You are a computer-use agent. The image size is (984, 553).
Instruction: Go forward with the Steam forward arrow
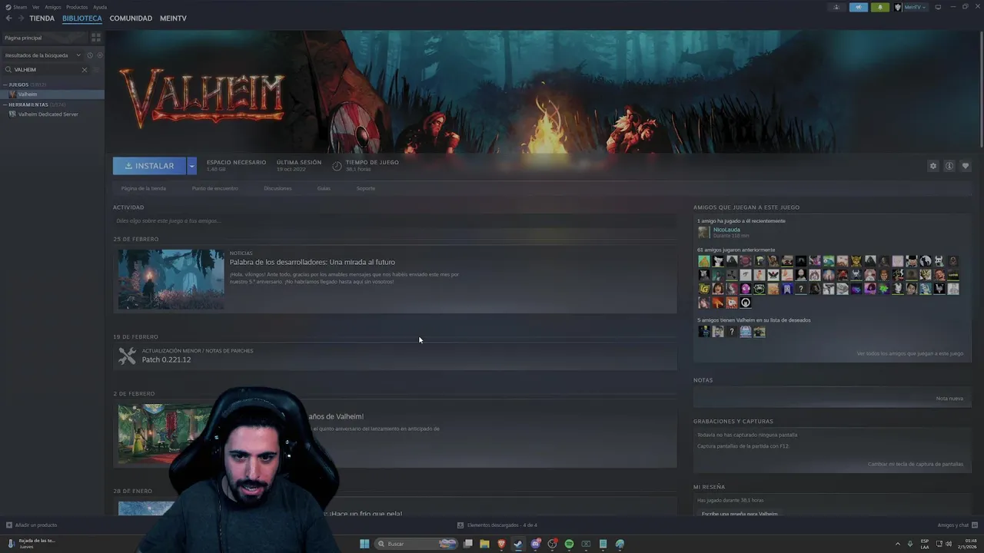(x=21, y=18)
